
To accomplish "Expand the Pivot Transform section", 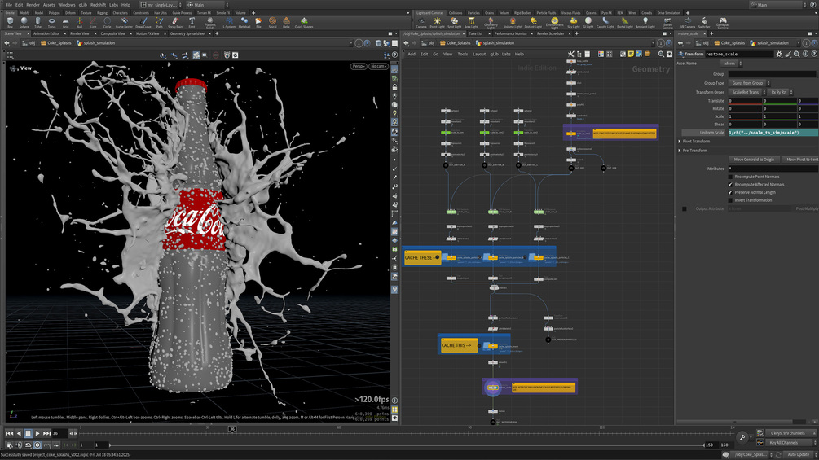I will [695, 142].
